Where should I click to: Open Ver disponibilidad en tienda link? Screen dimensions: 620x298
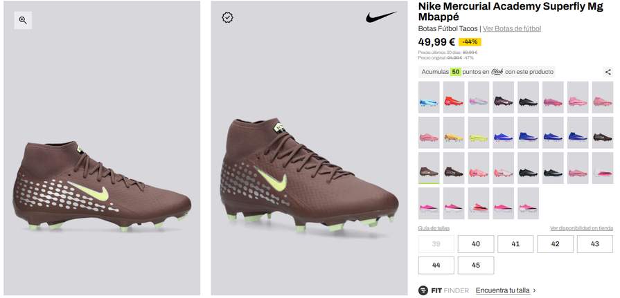[581, 228]
